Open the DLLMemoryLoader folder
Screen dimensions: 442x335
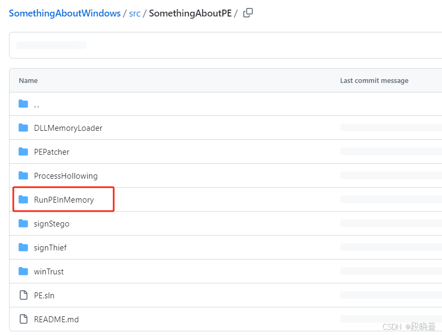pyautogui.click(x=68, y=128)
